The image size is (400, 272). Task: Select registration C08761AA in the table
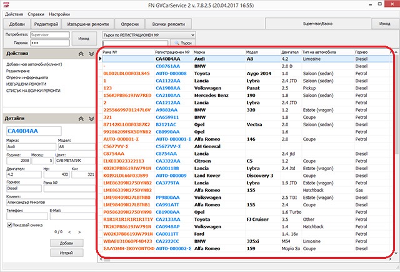(x=167, y=66)
